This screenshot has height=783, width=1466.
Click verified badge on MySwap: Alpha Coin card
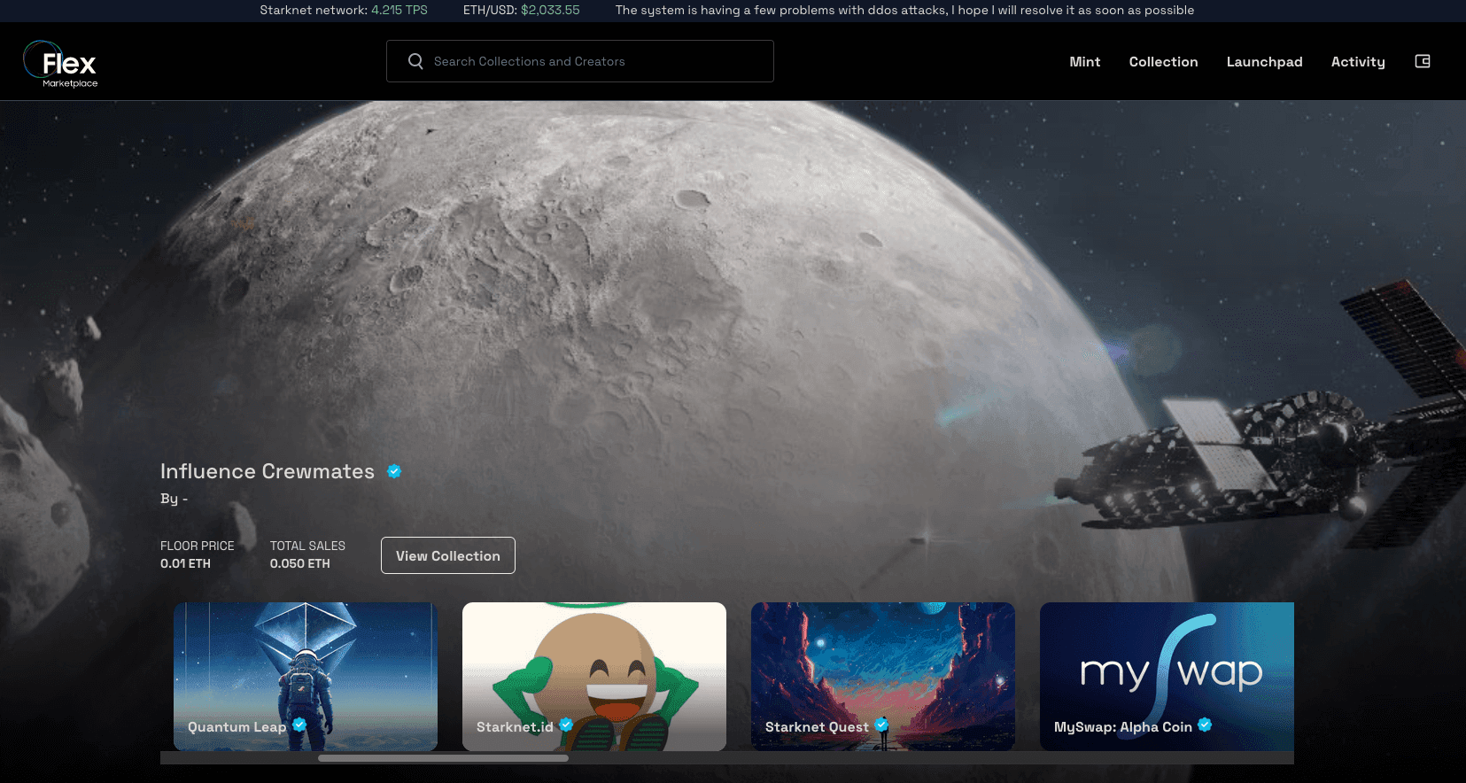coord(1205,725)
